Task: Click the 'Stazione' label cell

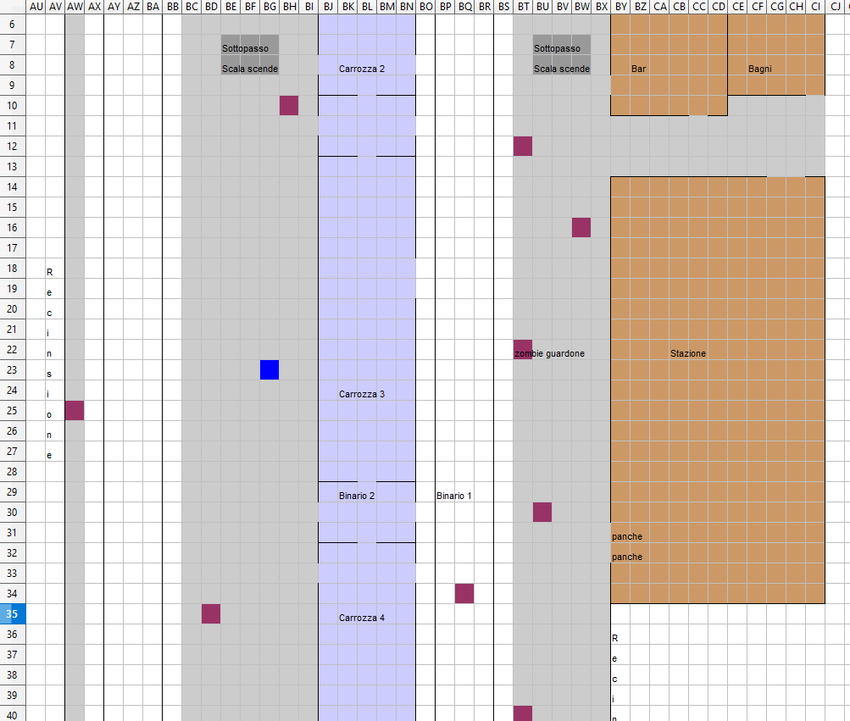Action: (687, 353)
